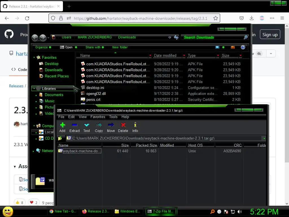Click Explorer back navigation button
Screen dimensions: 289x217
[x=35, y=38]
